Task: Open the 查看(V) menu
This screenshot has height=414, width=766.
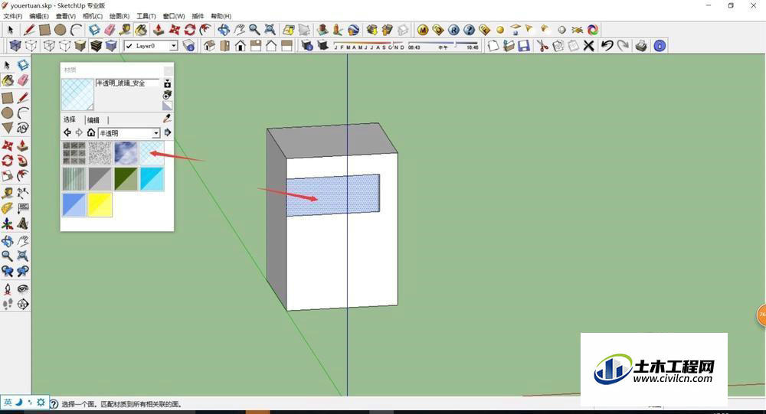Action: pyautogui.click(x=65, y=16)
